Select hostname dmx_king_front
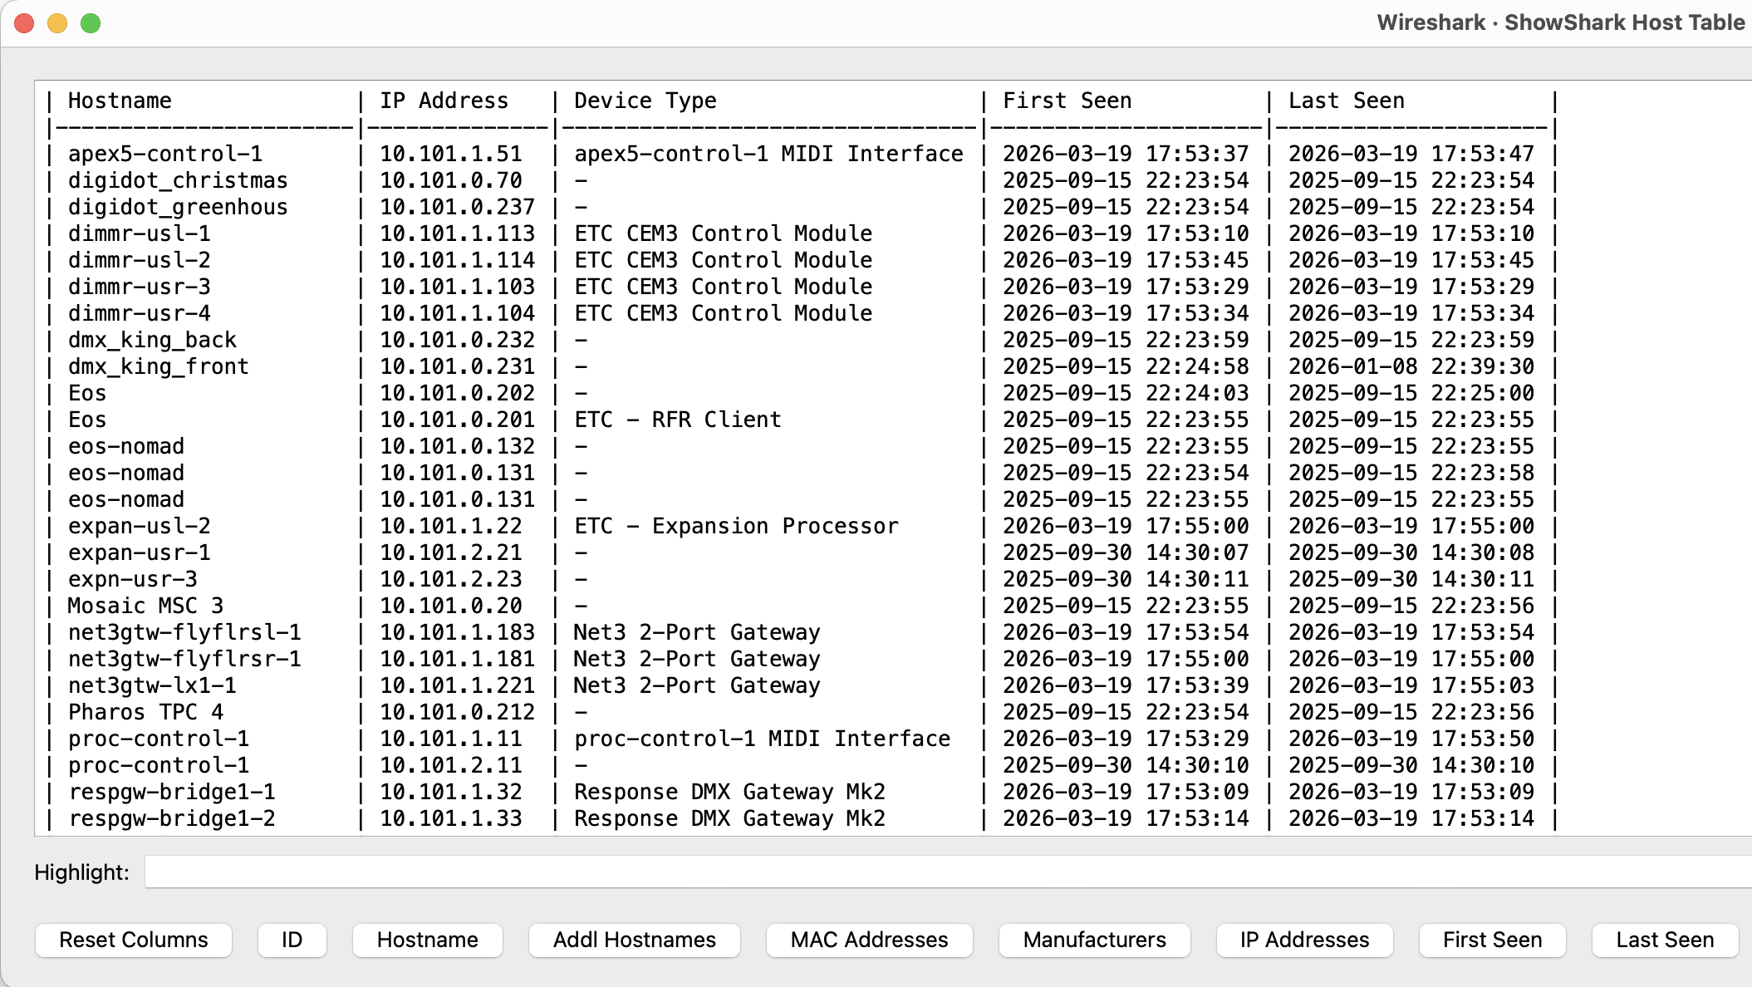The width and height of the screenshot is (1752, 987). [x=159, y=366]
